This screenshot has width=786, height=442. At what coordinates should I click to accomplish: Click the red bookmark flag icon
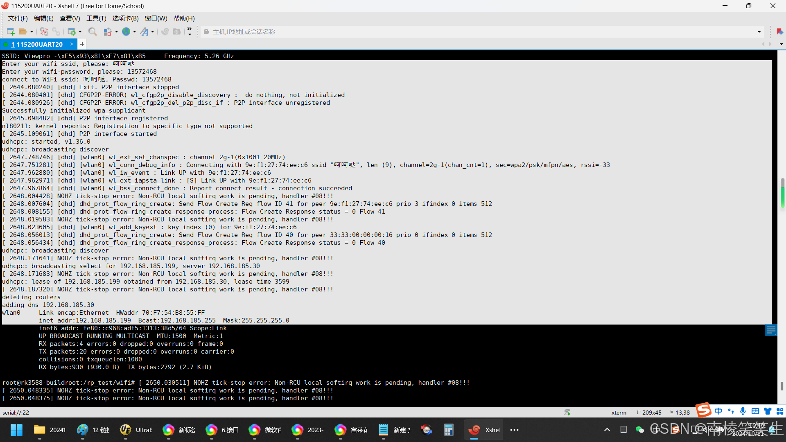coord(779,32)
